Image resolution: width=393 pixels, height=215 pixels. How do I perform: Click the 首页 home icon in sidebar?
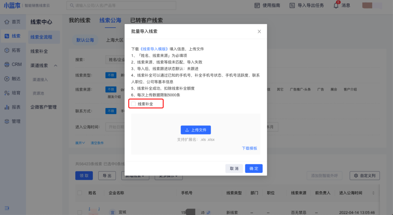pyautogui.click(x=7, y=22)
